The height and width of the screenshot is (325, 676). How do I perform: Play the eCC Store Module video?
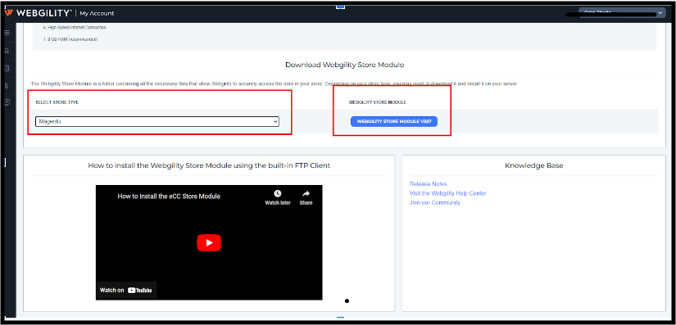pyautogui.click(x=209, y=243)
